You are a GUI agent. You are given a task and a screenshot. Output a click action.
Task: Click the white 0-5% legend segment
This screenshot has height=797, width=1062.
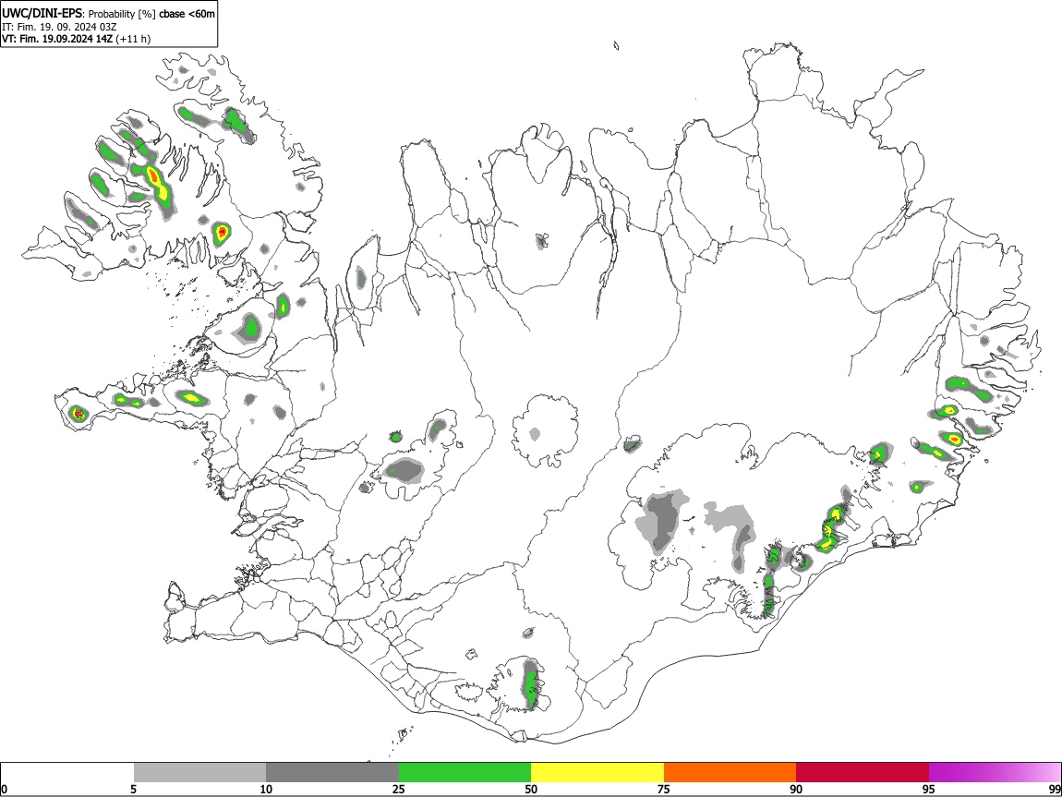pos(67,773)
